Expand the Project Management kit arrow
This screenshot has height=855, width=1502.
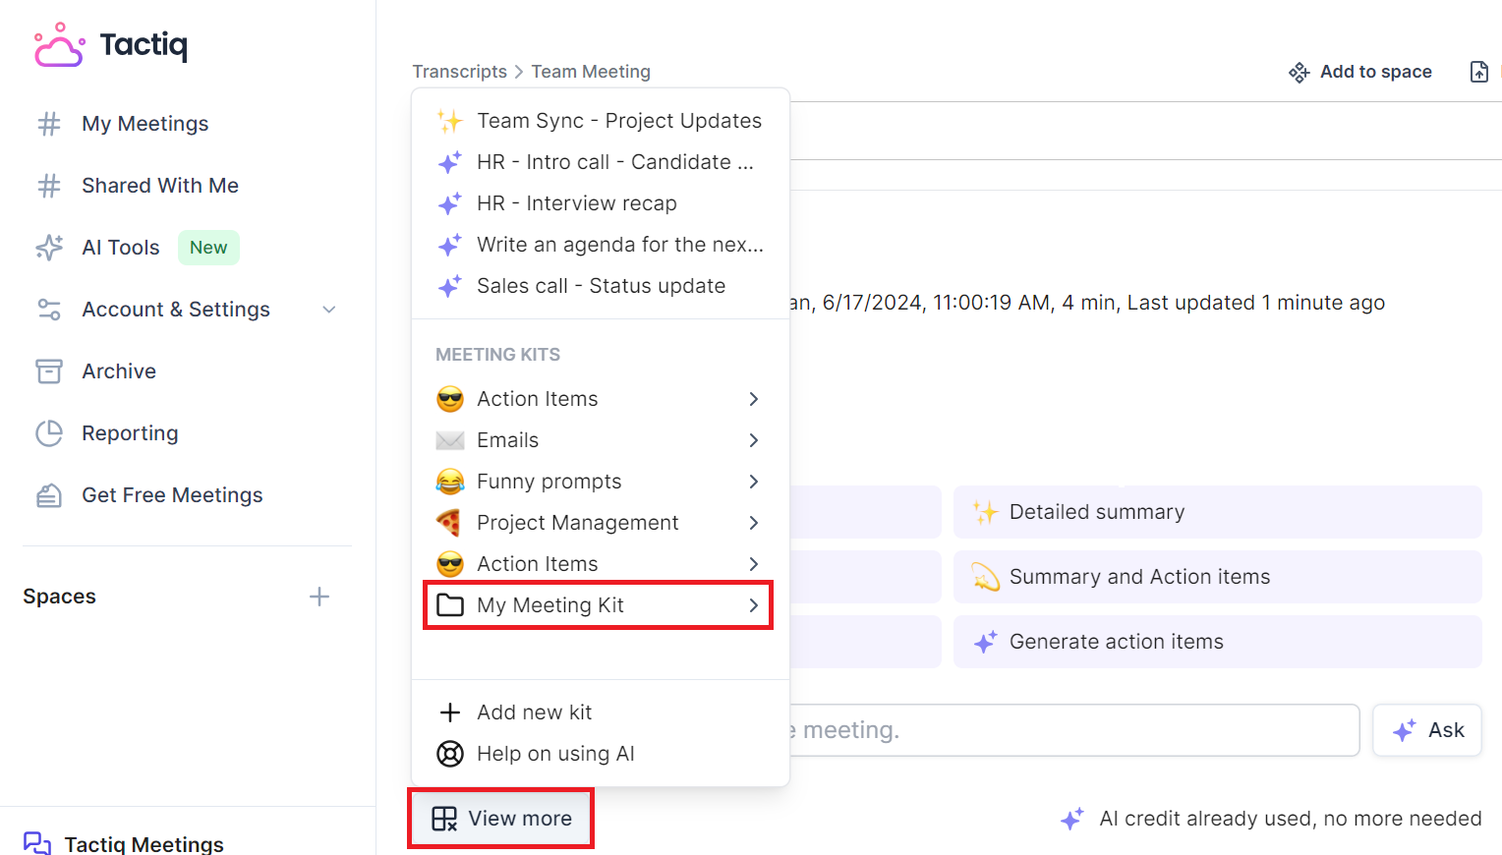pos(754,523)
